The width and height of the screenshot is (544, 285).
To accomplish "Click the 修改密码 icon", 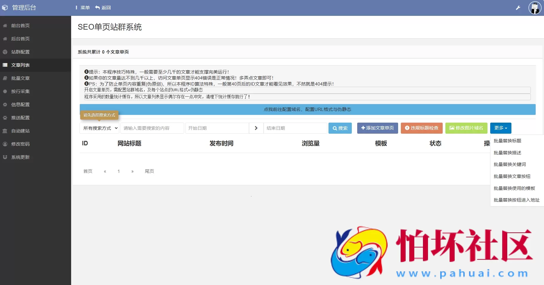I will tap(5, 144).
